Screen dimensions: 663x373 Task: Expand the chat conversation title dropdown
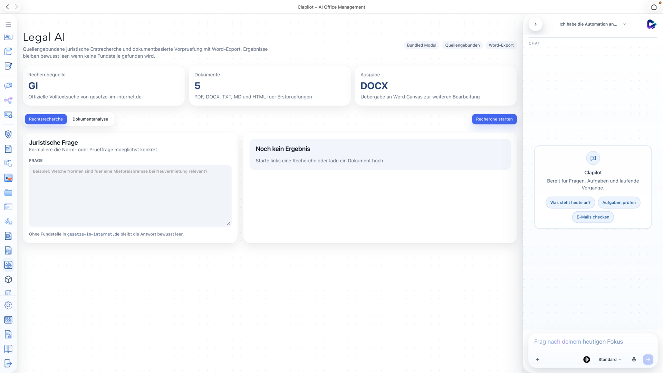pyautogui.click(x=593, y=24)
